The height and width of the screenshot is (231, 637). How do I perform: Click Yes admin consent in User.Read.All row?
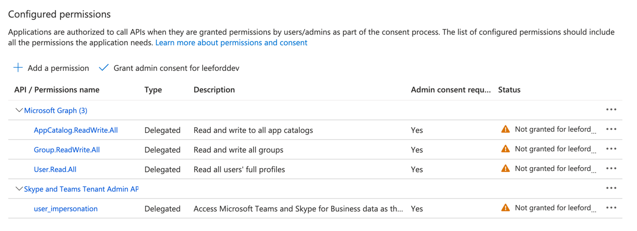pyautogui.click(x=417, y=170)
